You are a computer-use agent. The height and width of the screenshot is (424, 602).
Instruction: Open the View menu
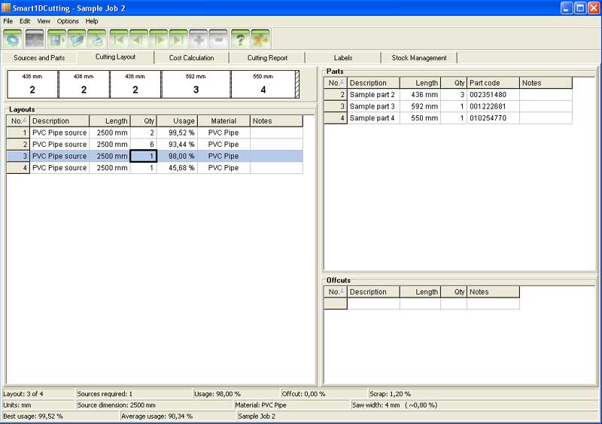pos(44,21)
